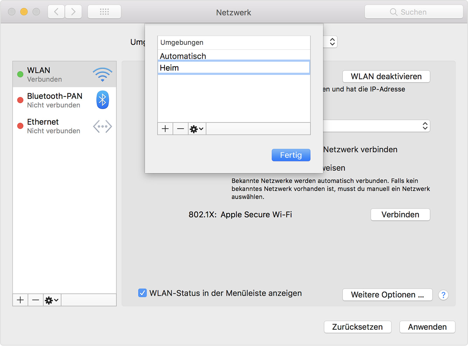Screen dimensions: 468x346
Task: Click the Heim name text field
Action: pos(233,68)
